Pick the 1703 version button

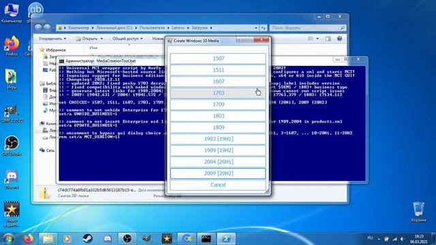(x=218, y=93)
